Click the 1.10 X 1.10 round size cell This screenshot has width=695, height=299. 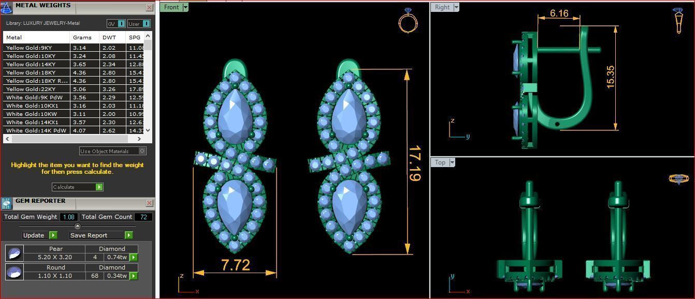click(54, 276)
